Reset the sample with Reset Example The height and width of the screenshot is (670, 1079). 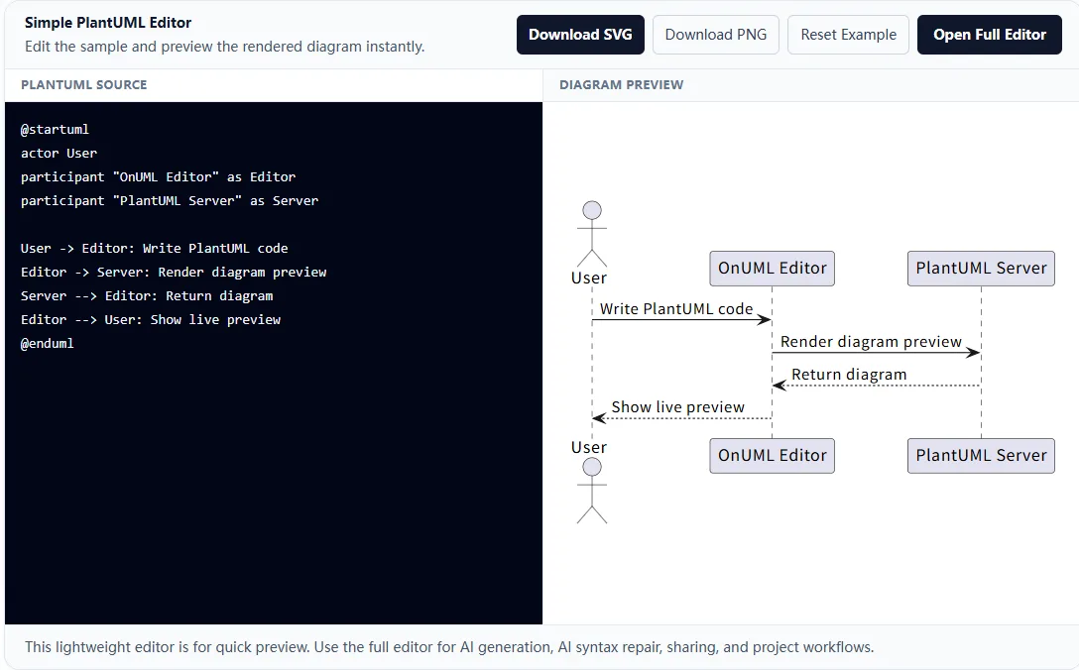[848, 35]
